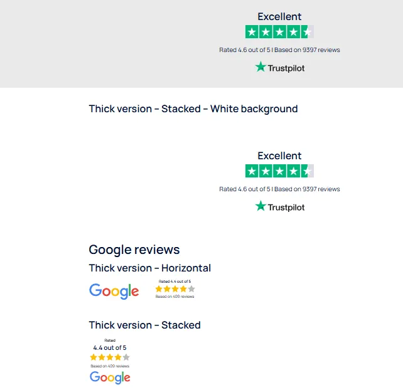This screenshot has height=390, width=403.
Task: Click the 'Thick version – Stacked' Google heading
Action: pos(145,325)
